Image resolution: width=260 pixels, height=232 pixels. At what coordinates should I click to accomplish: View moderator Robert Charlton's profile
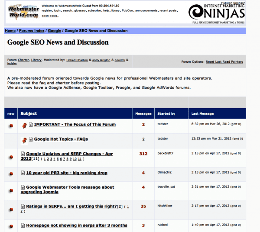(x=77, y=60)
